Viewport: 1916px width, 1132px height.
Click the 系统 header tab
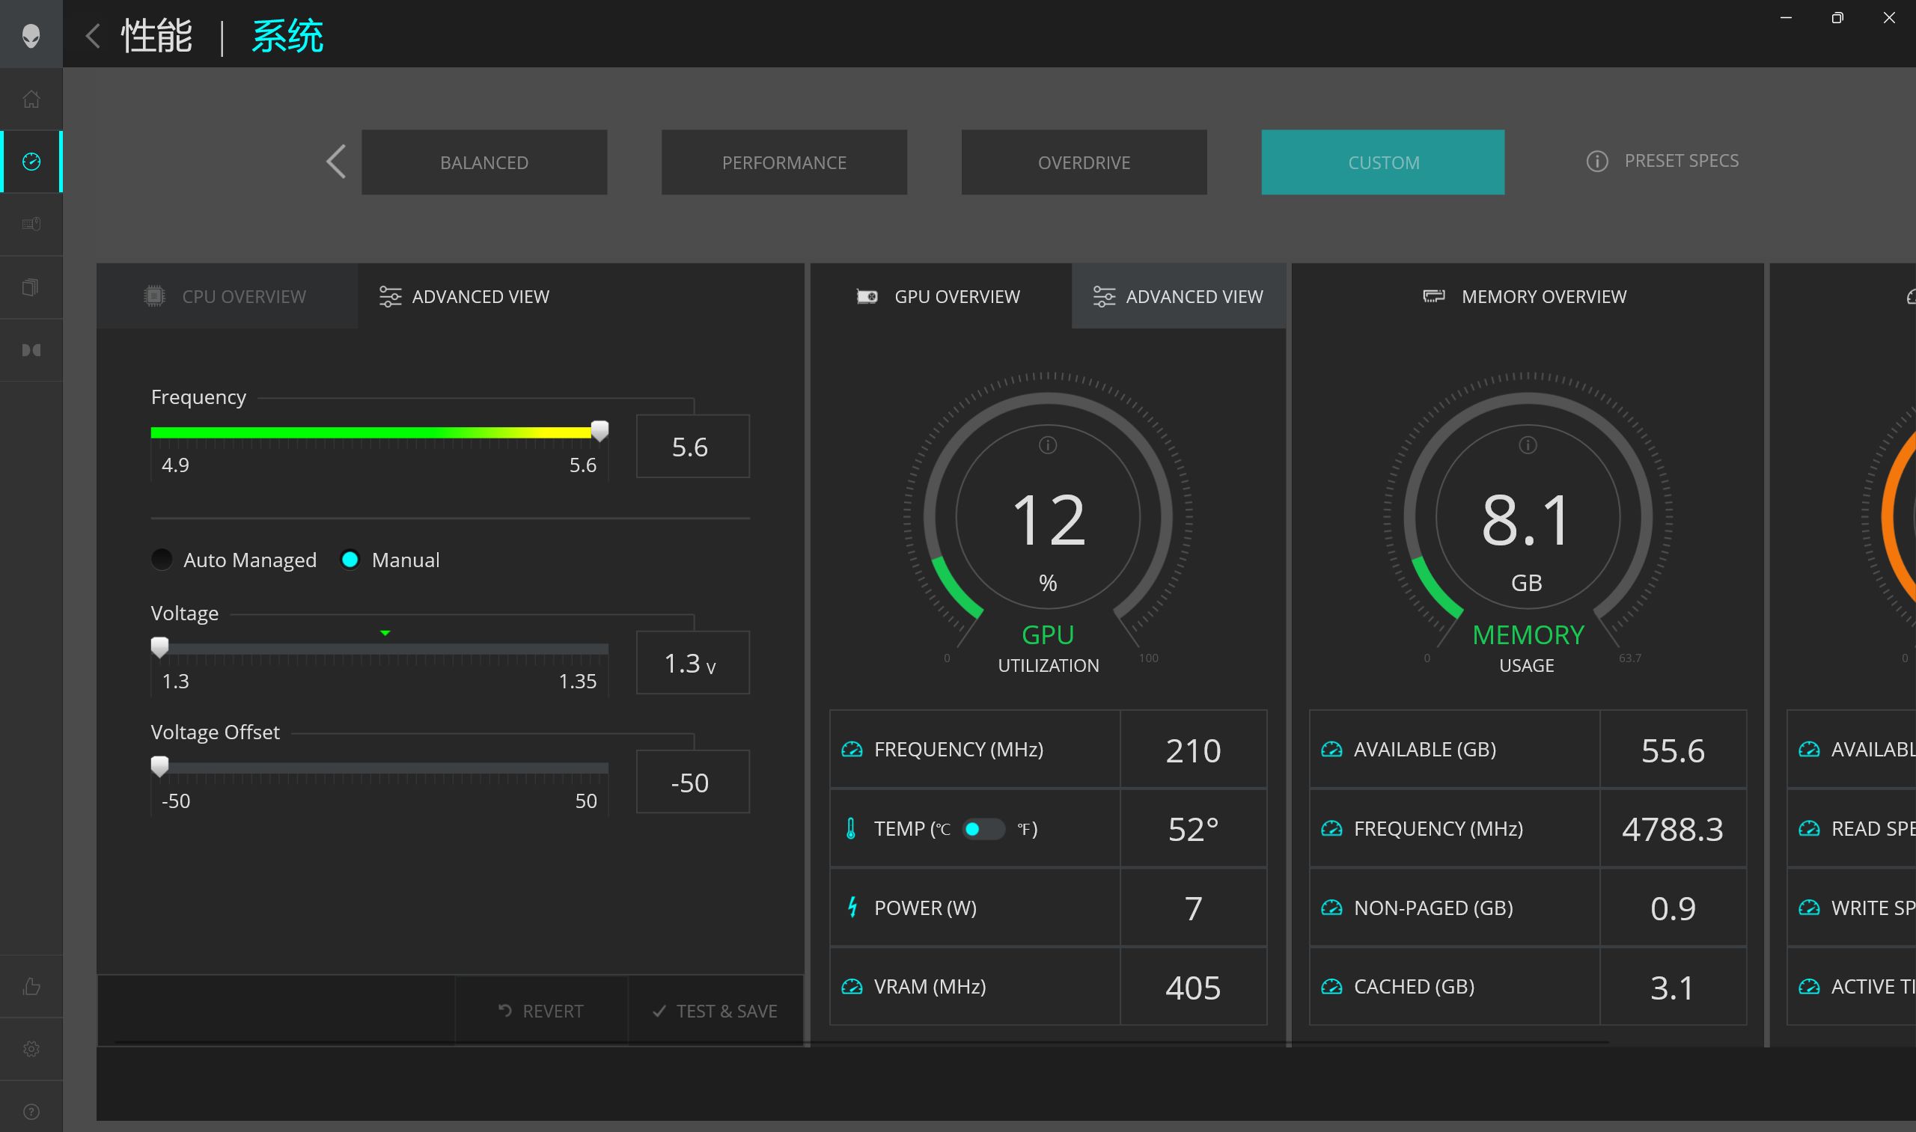click(x=287, y=36)
